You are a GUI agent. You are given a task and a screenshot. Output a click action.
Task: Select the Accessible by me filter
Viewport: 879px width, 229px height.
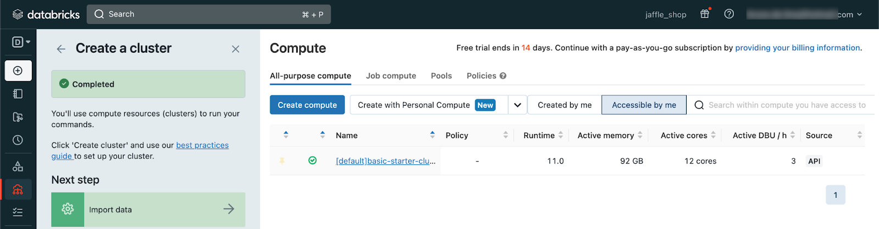coord(644,105)
